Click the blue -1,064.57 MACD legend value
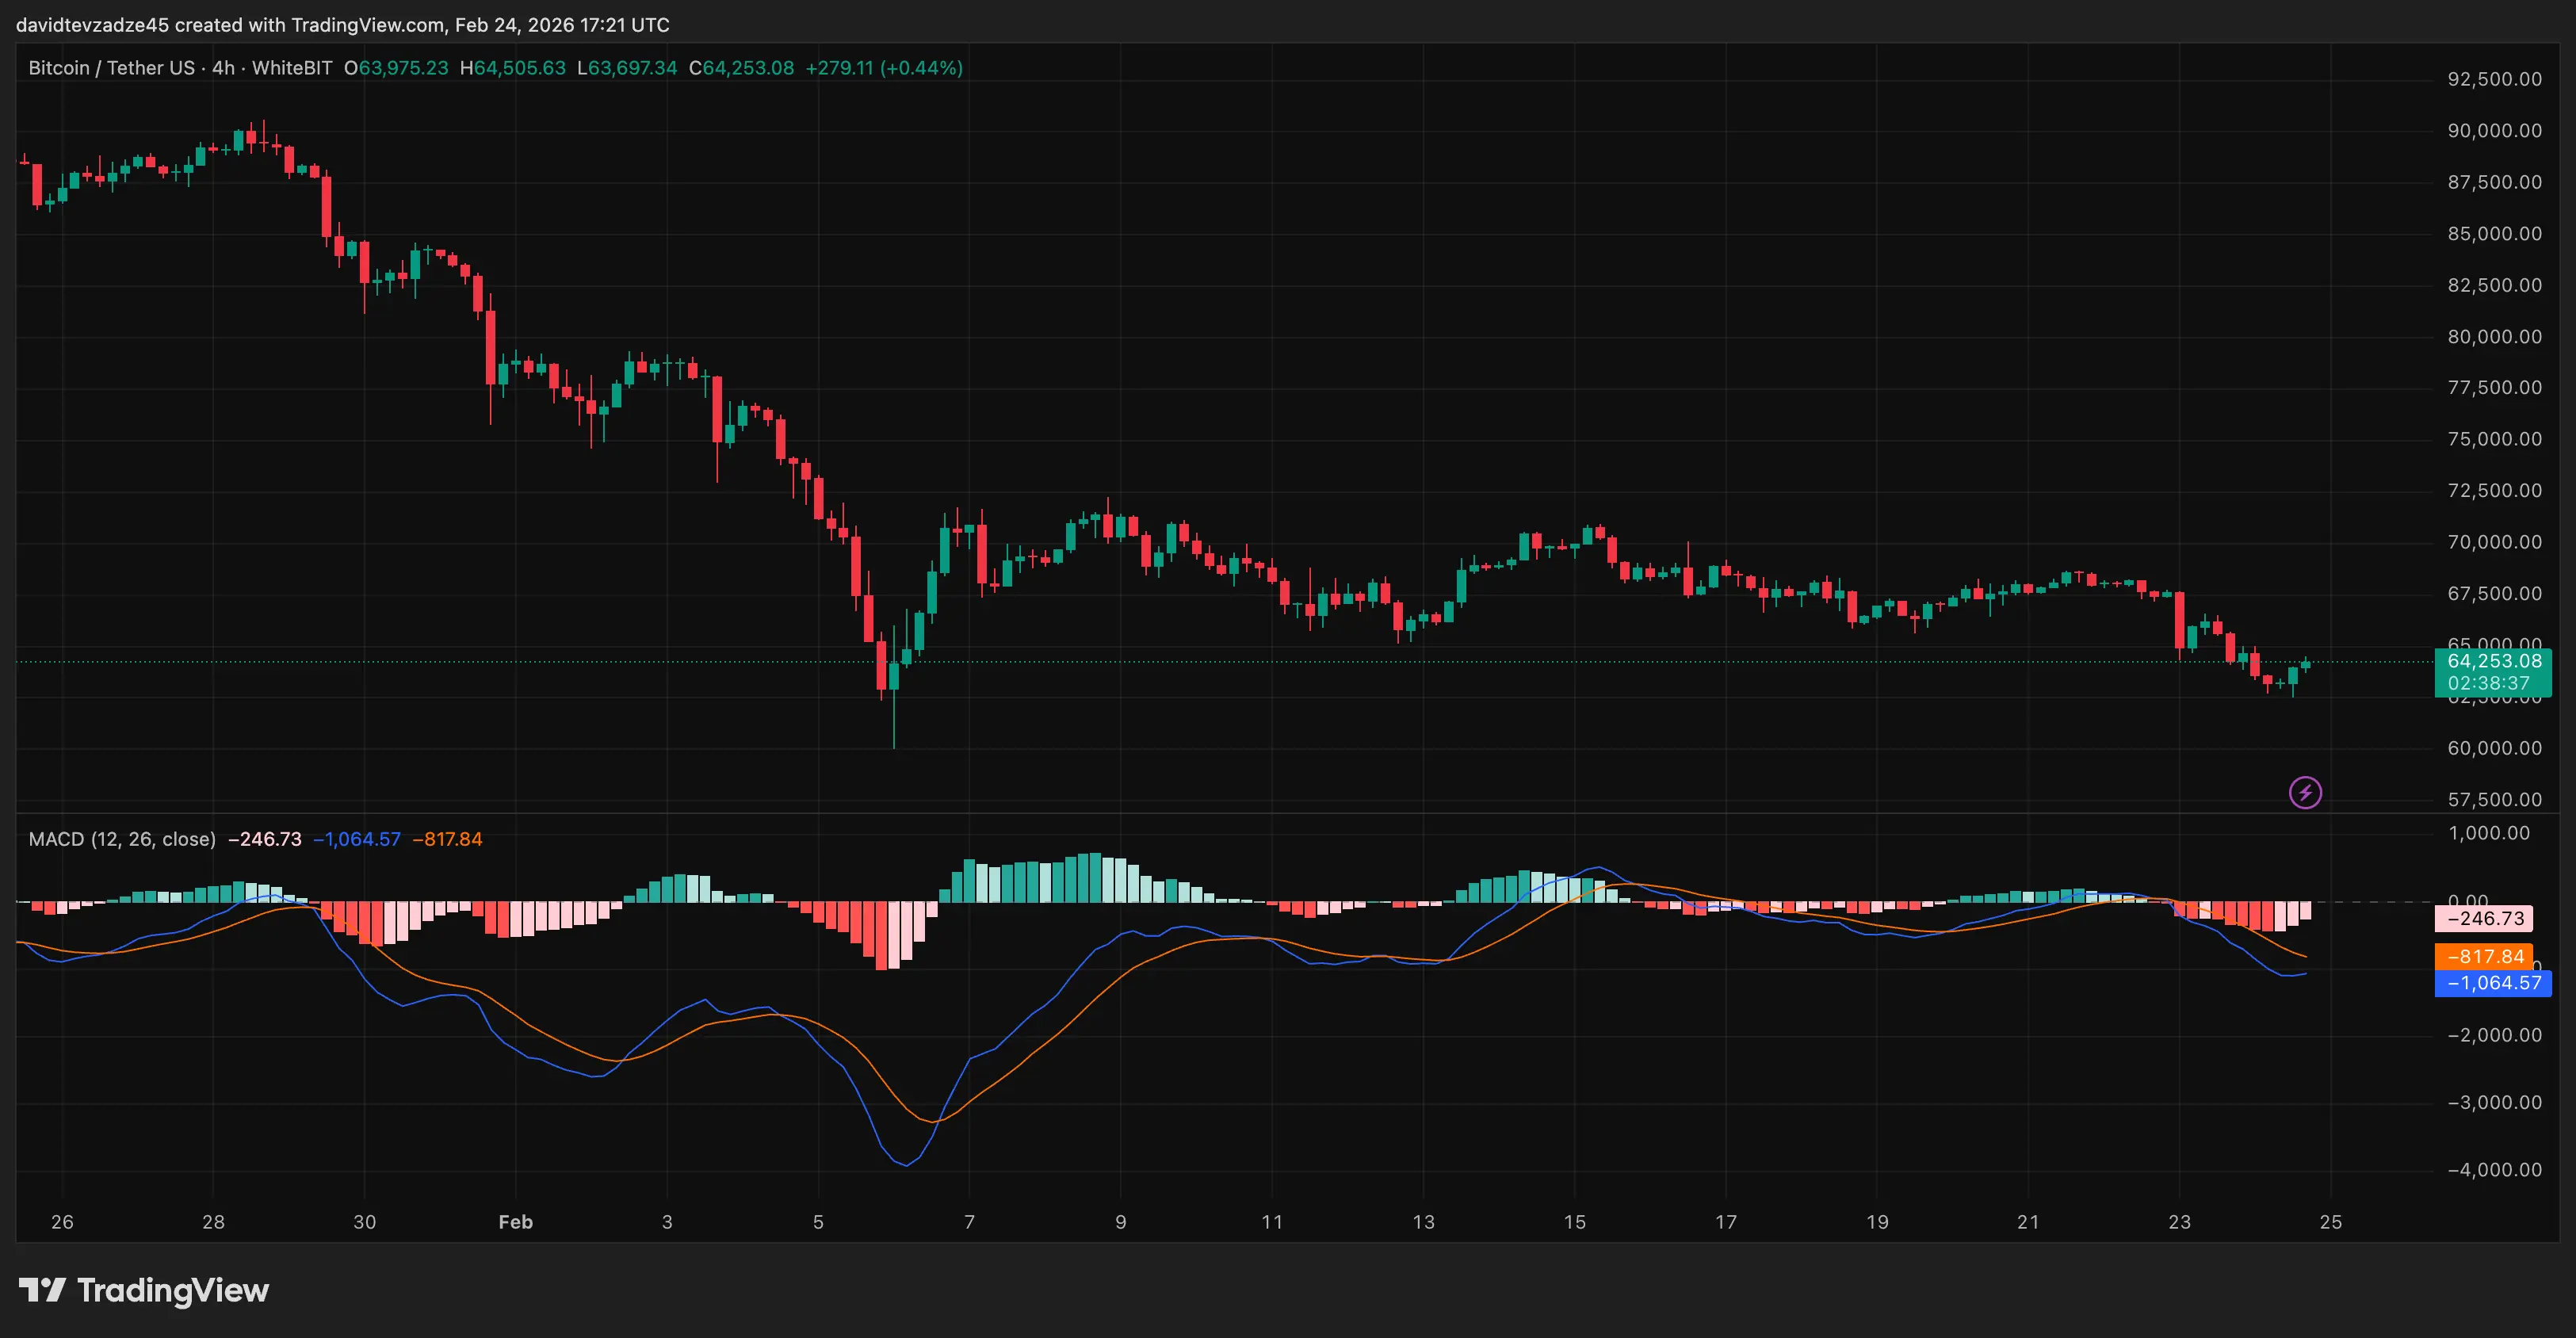Image resolution: width=2576 pixels, height=1338 pixels. pyautogui.click(x=357, y=839)
